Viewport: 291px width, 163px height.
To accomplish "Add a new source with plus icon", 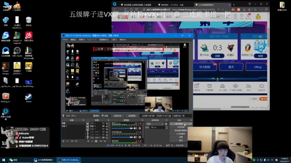I will (88, 141).
